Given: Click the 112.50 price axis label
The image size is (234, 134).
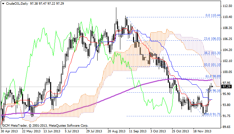Looking at the screenshot, I should pyautogui.click(x=226, y=6).
